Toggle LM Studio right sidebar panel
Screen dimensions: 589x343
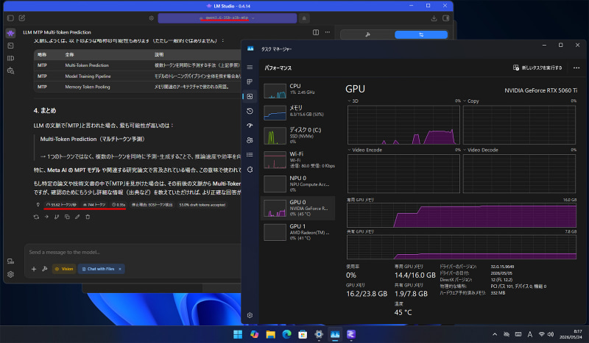446,18
